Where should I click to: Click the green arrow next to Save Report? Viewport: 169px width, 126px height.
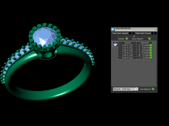(150, 39)
